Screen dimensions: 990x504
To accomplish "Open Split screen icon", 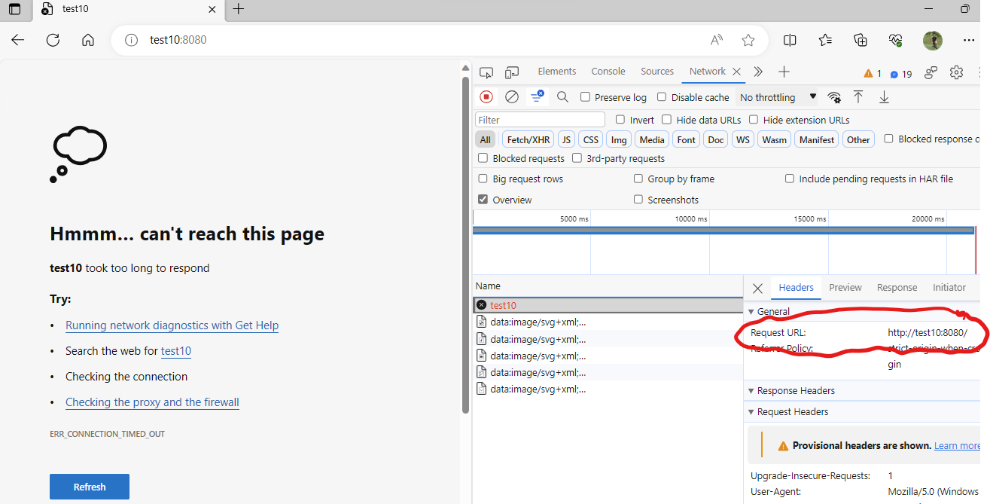I will [790, 40].
